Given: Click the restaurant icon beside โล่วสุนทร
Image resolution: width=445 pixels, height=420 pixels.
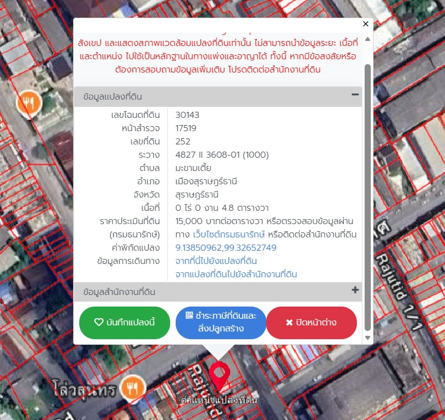Looking at the screenshot, I should (x=132, y=388).
